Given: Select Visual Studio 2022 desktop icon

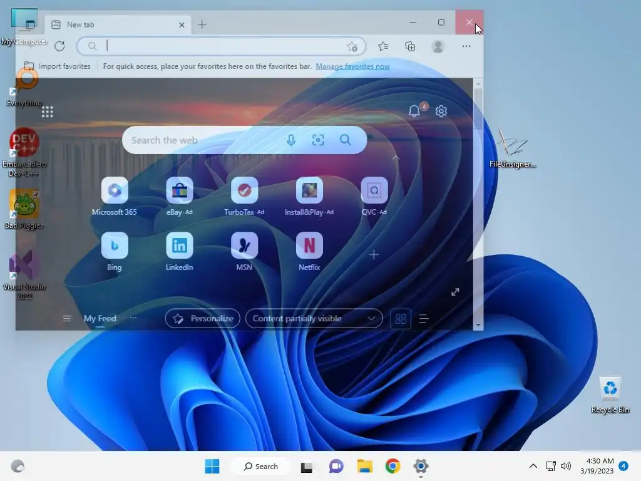Looking at the screenshot, I should tap(24, 275).
